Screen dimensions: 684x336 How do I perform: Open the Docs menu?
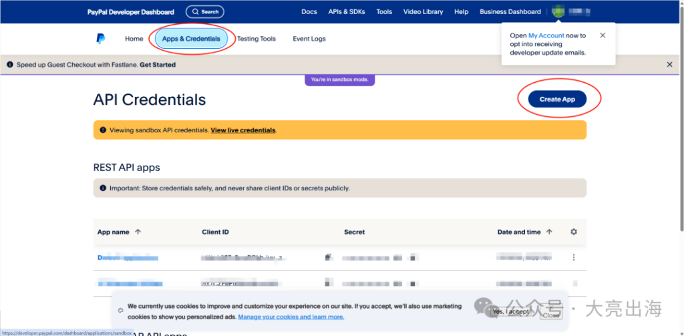point(309,12)
